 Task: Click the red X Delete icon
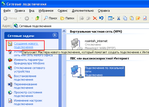click(x=95, y=18)
